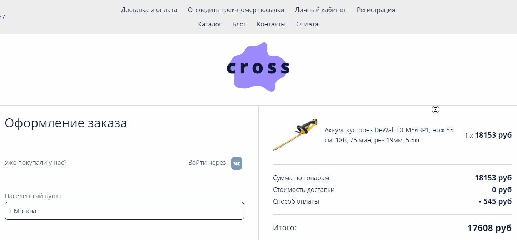Image resolution: width=517 pixels, height=240 pixels.
Task: Open Отследить трек-номер посылки
Action: [x=236, y=10]
